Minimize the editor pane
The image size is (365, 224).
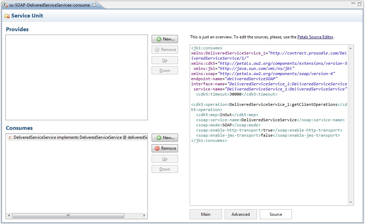(354, 3)
